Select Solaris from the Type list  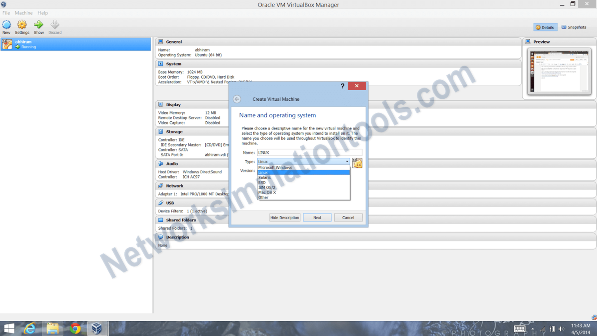tap(264, 177)
